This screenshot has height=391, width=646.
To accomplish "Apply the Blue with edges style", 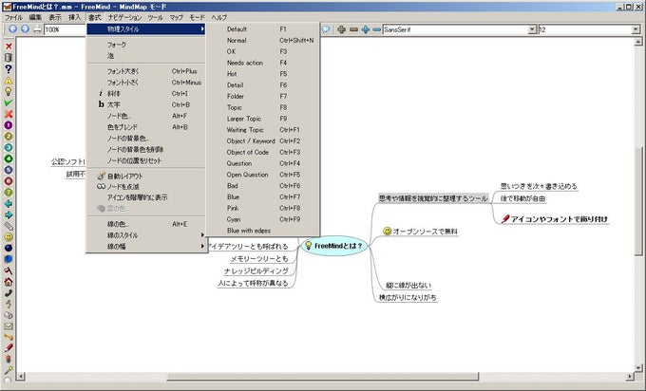I will tap(262, 231).
